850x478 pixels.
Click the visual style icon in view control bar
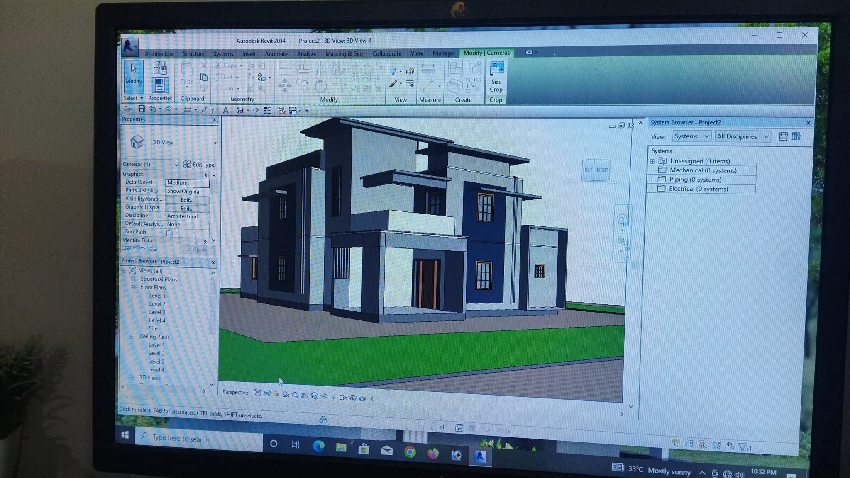(x=267, y=393)
